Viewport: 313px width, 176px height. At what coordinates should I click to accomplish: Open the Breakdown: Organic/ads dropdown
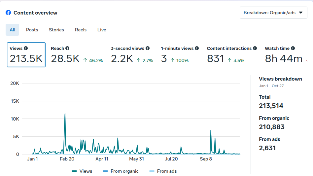click(x=273, y=13)
